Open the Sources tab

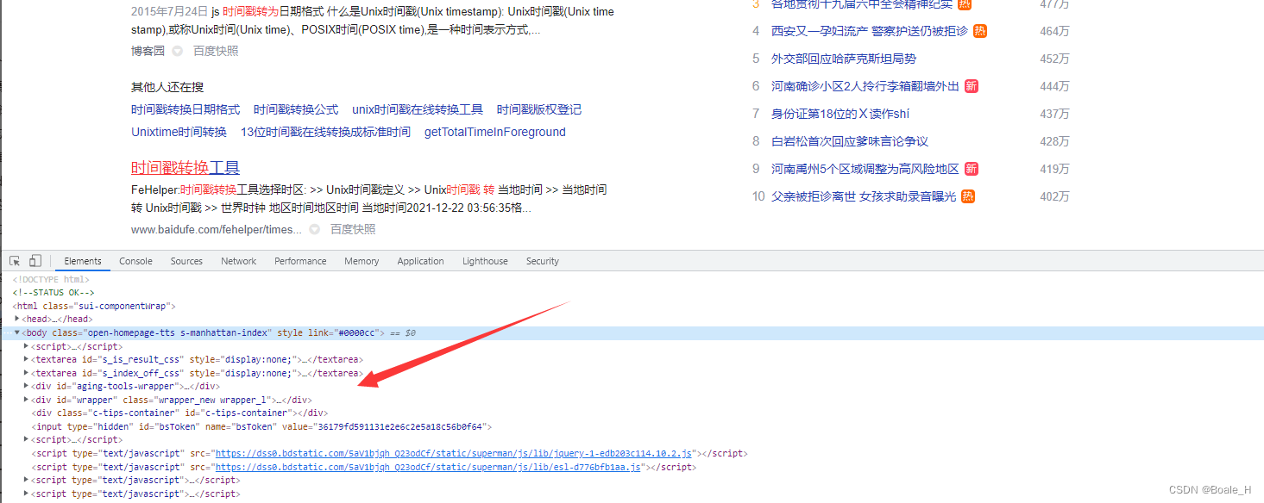click(x=186, y=261)
